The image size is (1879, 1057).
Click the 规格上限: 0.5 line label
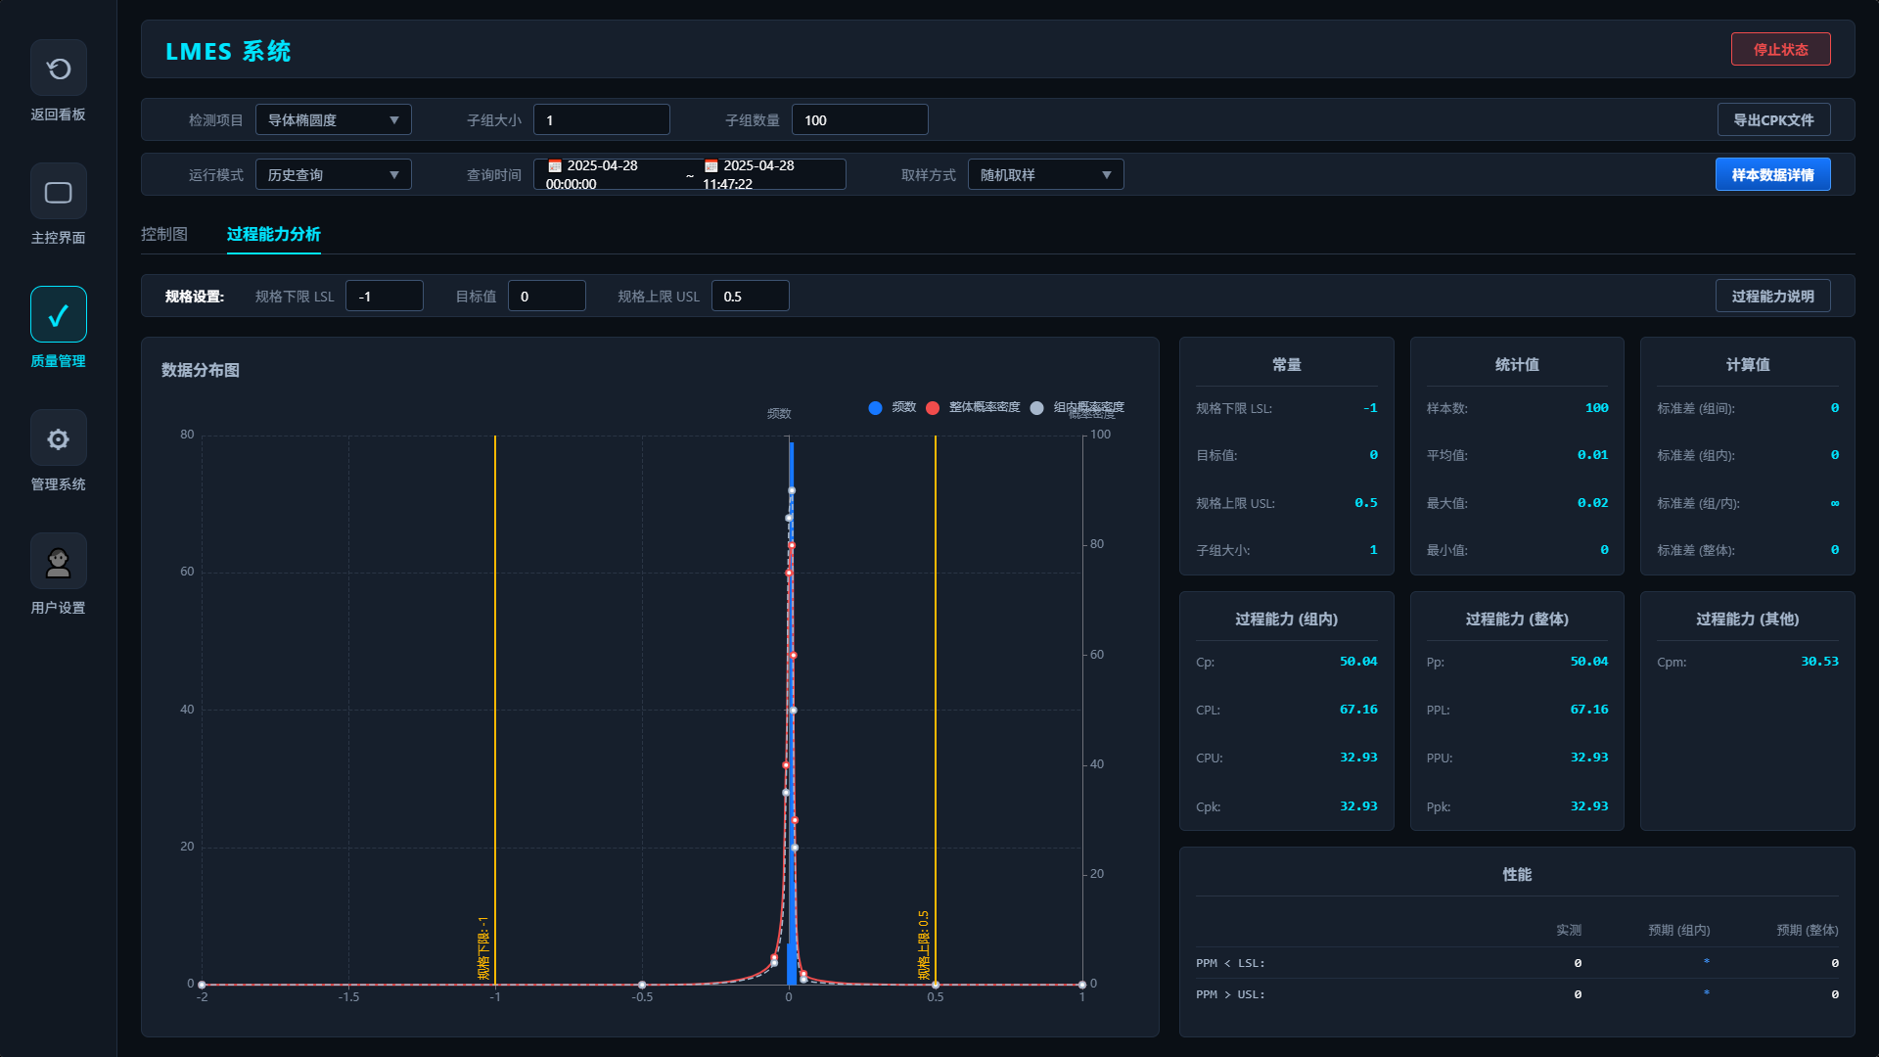[x=924, y=945]
